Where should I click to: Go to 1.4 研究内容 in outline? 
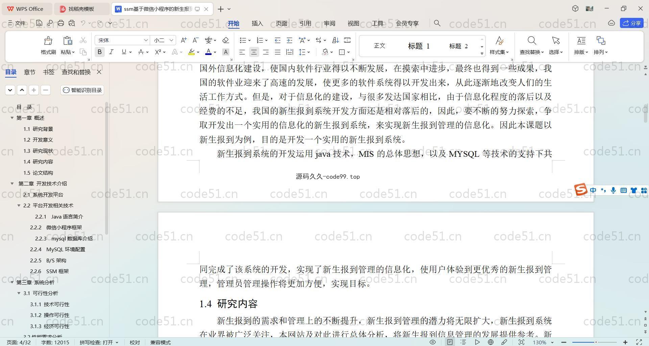pos(38,162)
